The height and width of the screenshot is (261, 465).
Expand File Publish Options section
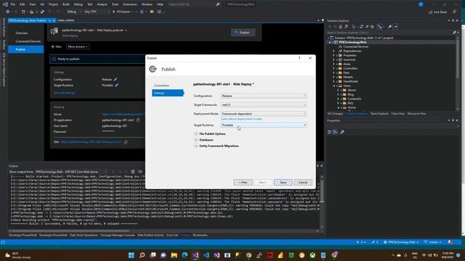click(x=196, y=134)
